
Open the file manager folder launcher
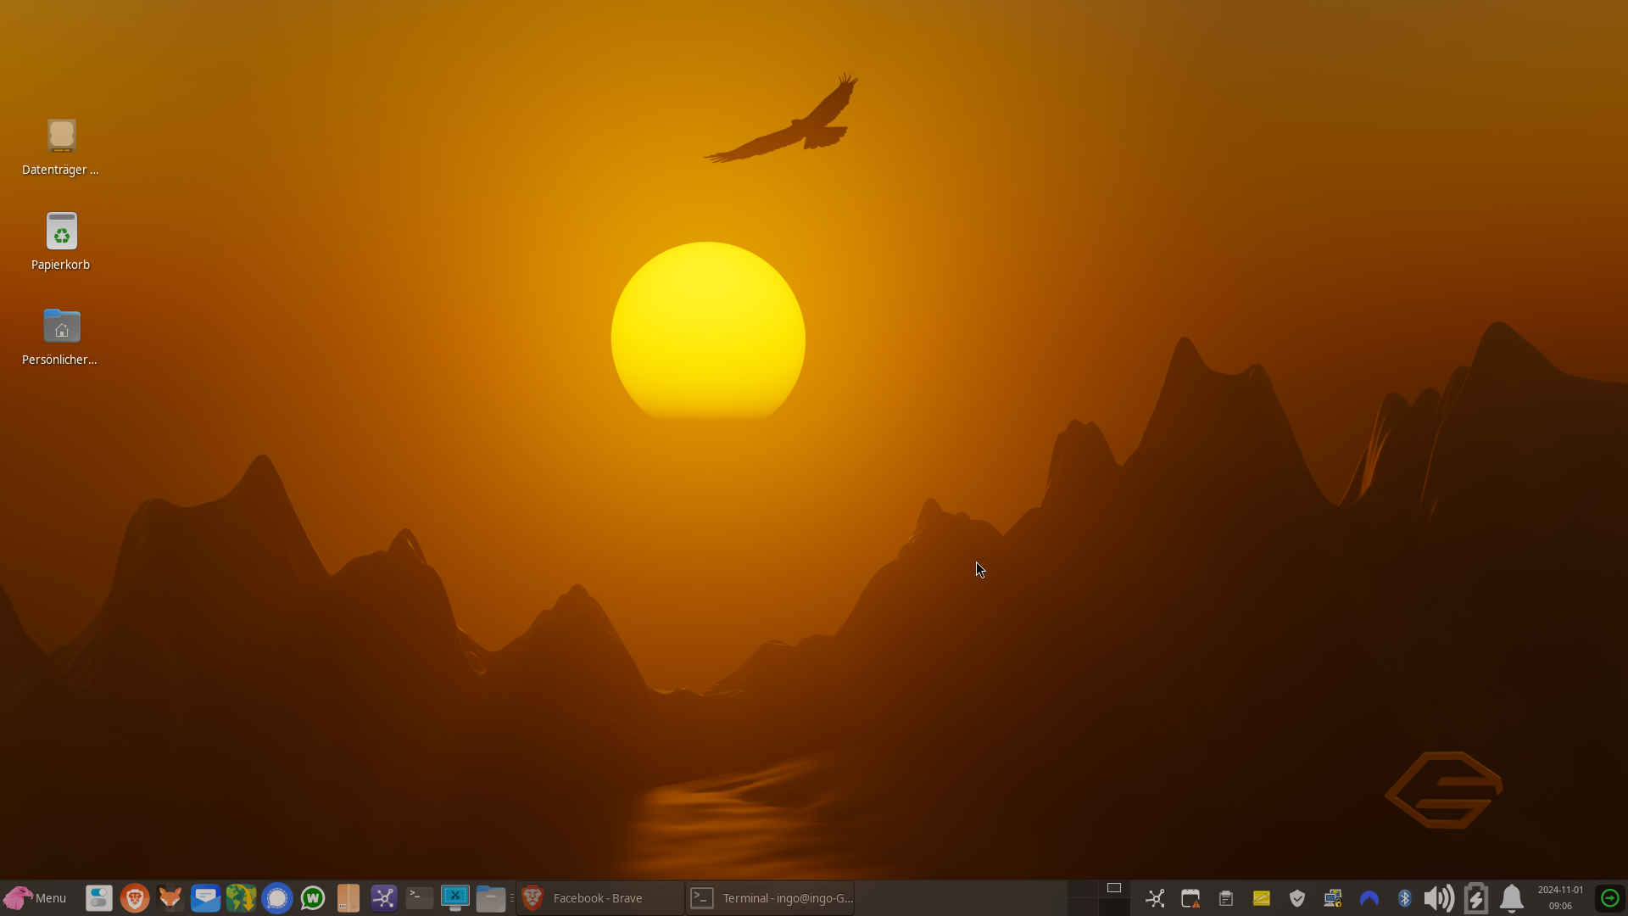491,898
